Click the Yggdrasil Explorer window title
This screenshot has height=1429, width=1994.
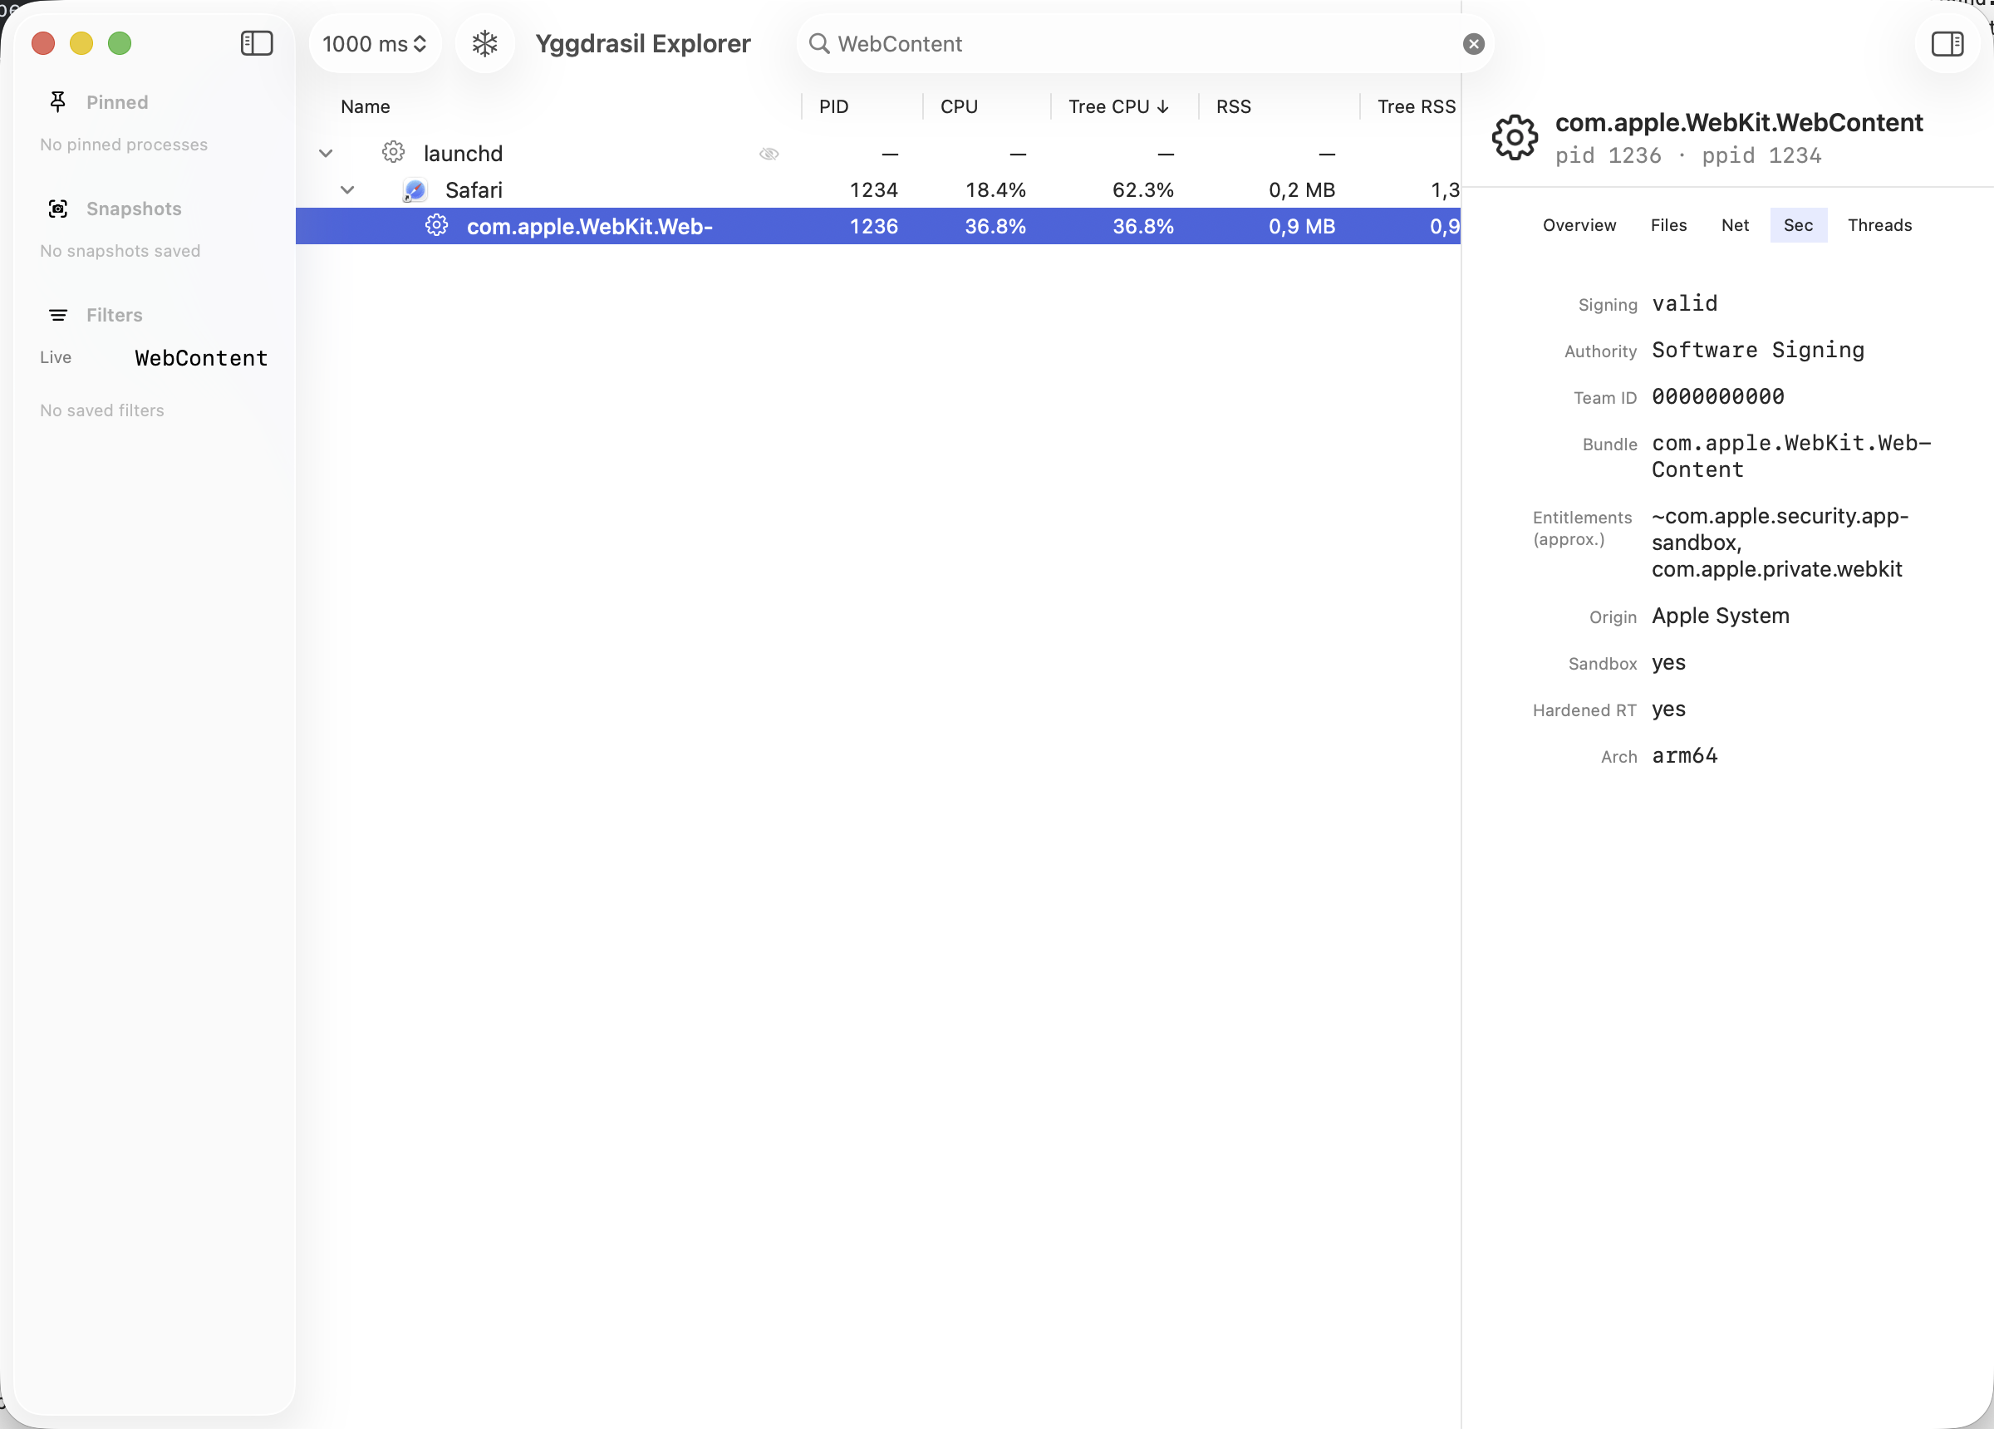tap(643, 43)
